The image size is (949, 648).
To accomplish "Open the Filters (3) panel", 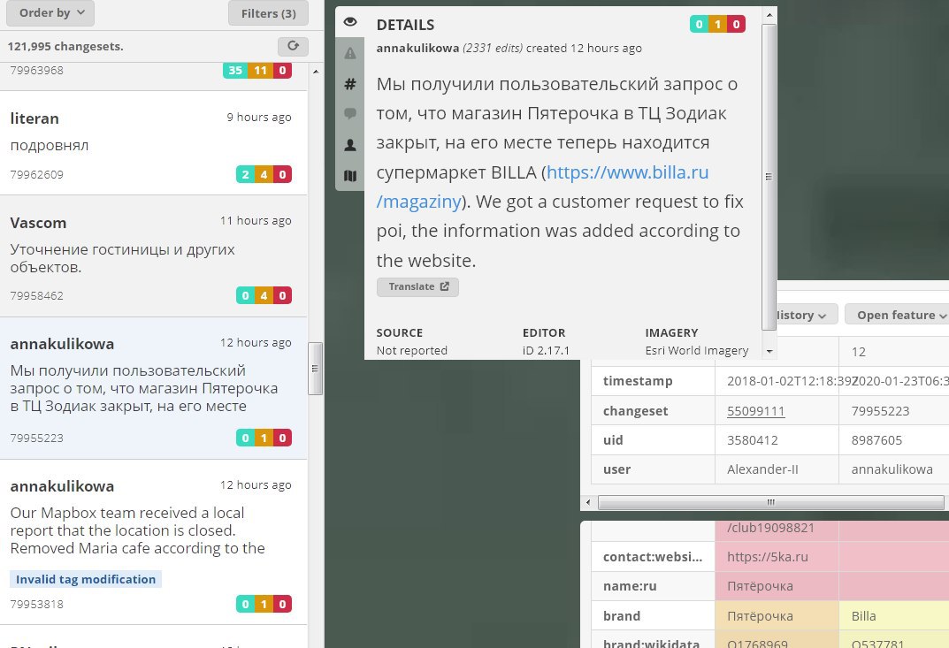I will (268, 13).
